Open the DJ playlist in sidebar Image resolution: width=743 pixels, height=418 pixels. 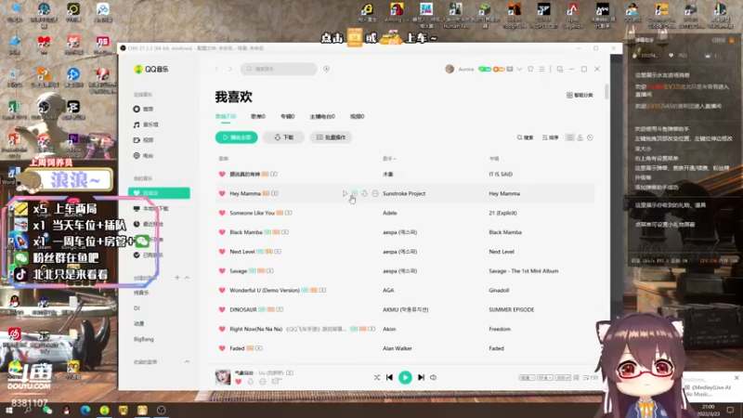pyautogui.click(x=137, y=308)
